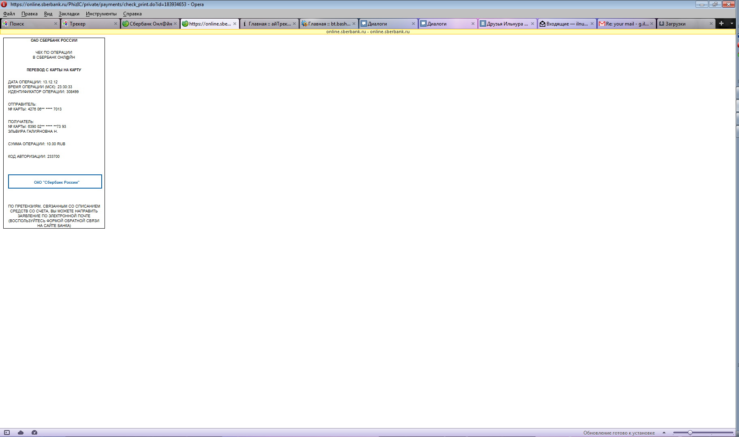Image resolution: width=739 pixels, height=437 pixels.
Task: Click the ОАО "Сбербанк России" stamp box
Action: [55, 182]
